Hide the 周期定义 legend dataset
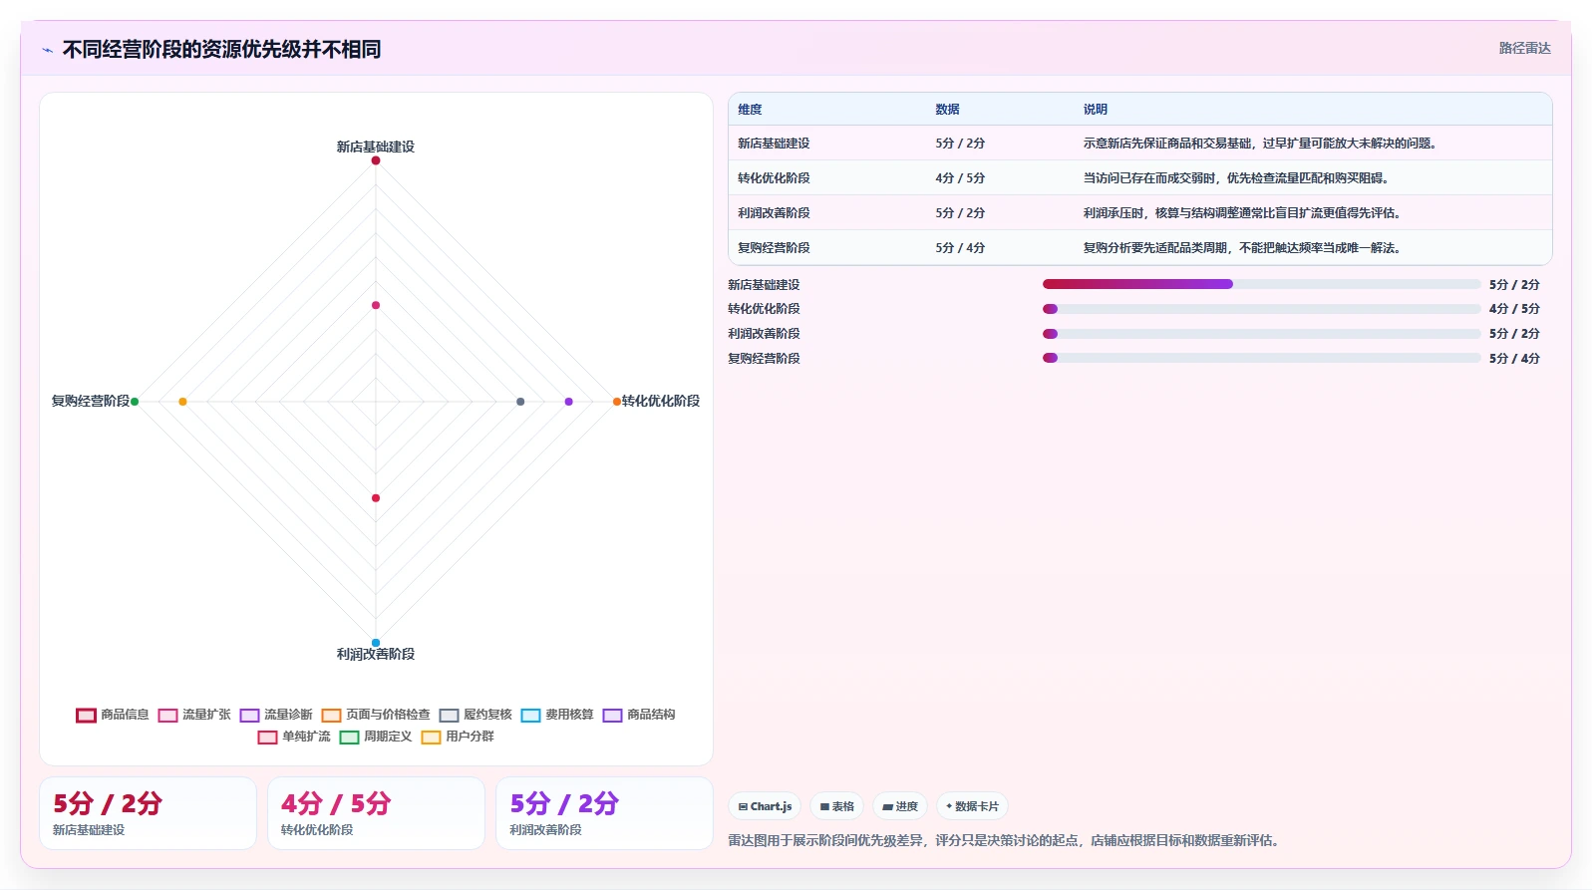The width and height of the screenshot is (1592, 890). coord(376,737)
